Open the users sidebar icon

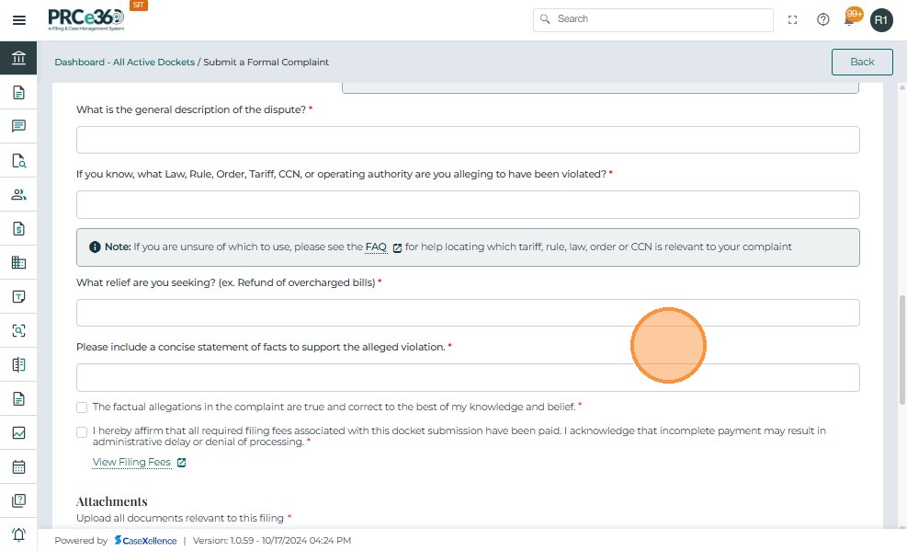coord(18,195)
